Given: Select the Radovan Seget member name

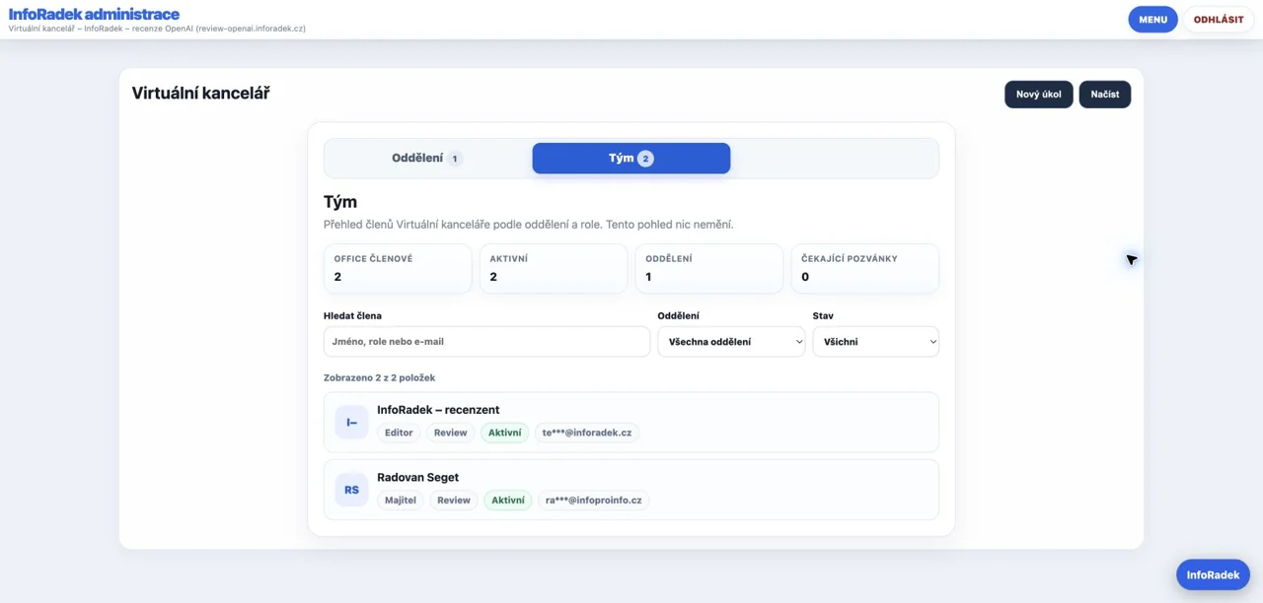Looking at the screenshot, I should (417, 478).
